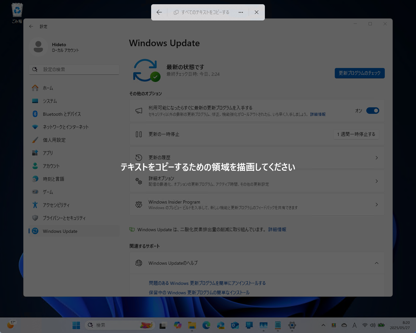Screen dimensions: 416x333
Task: Select 個人用設定 in the sidebar
Action: [54, 140]
